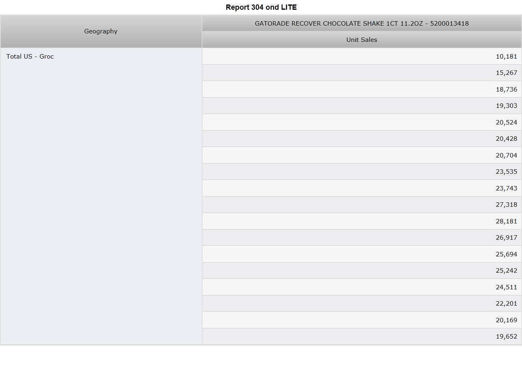Select the Total US - Groc row label
Image resolution: width=522 pixels, height=385 pixels.
point(101,196)
